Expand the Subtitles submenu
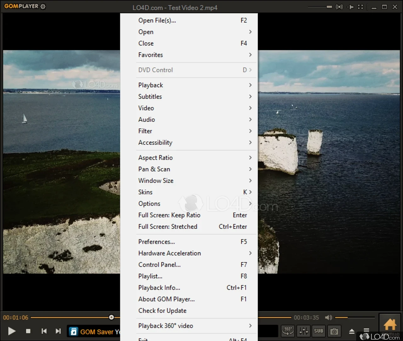 pos(189,96)
